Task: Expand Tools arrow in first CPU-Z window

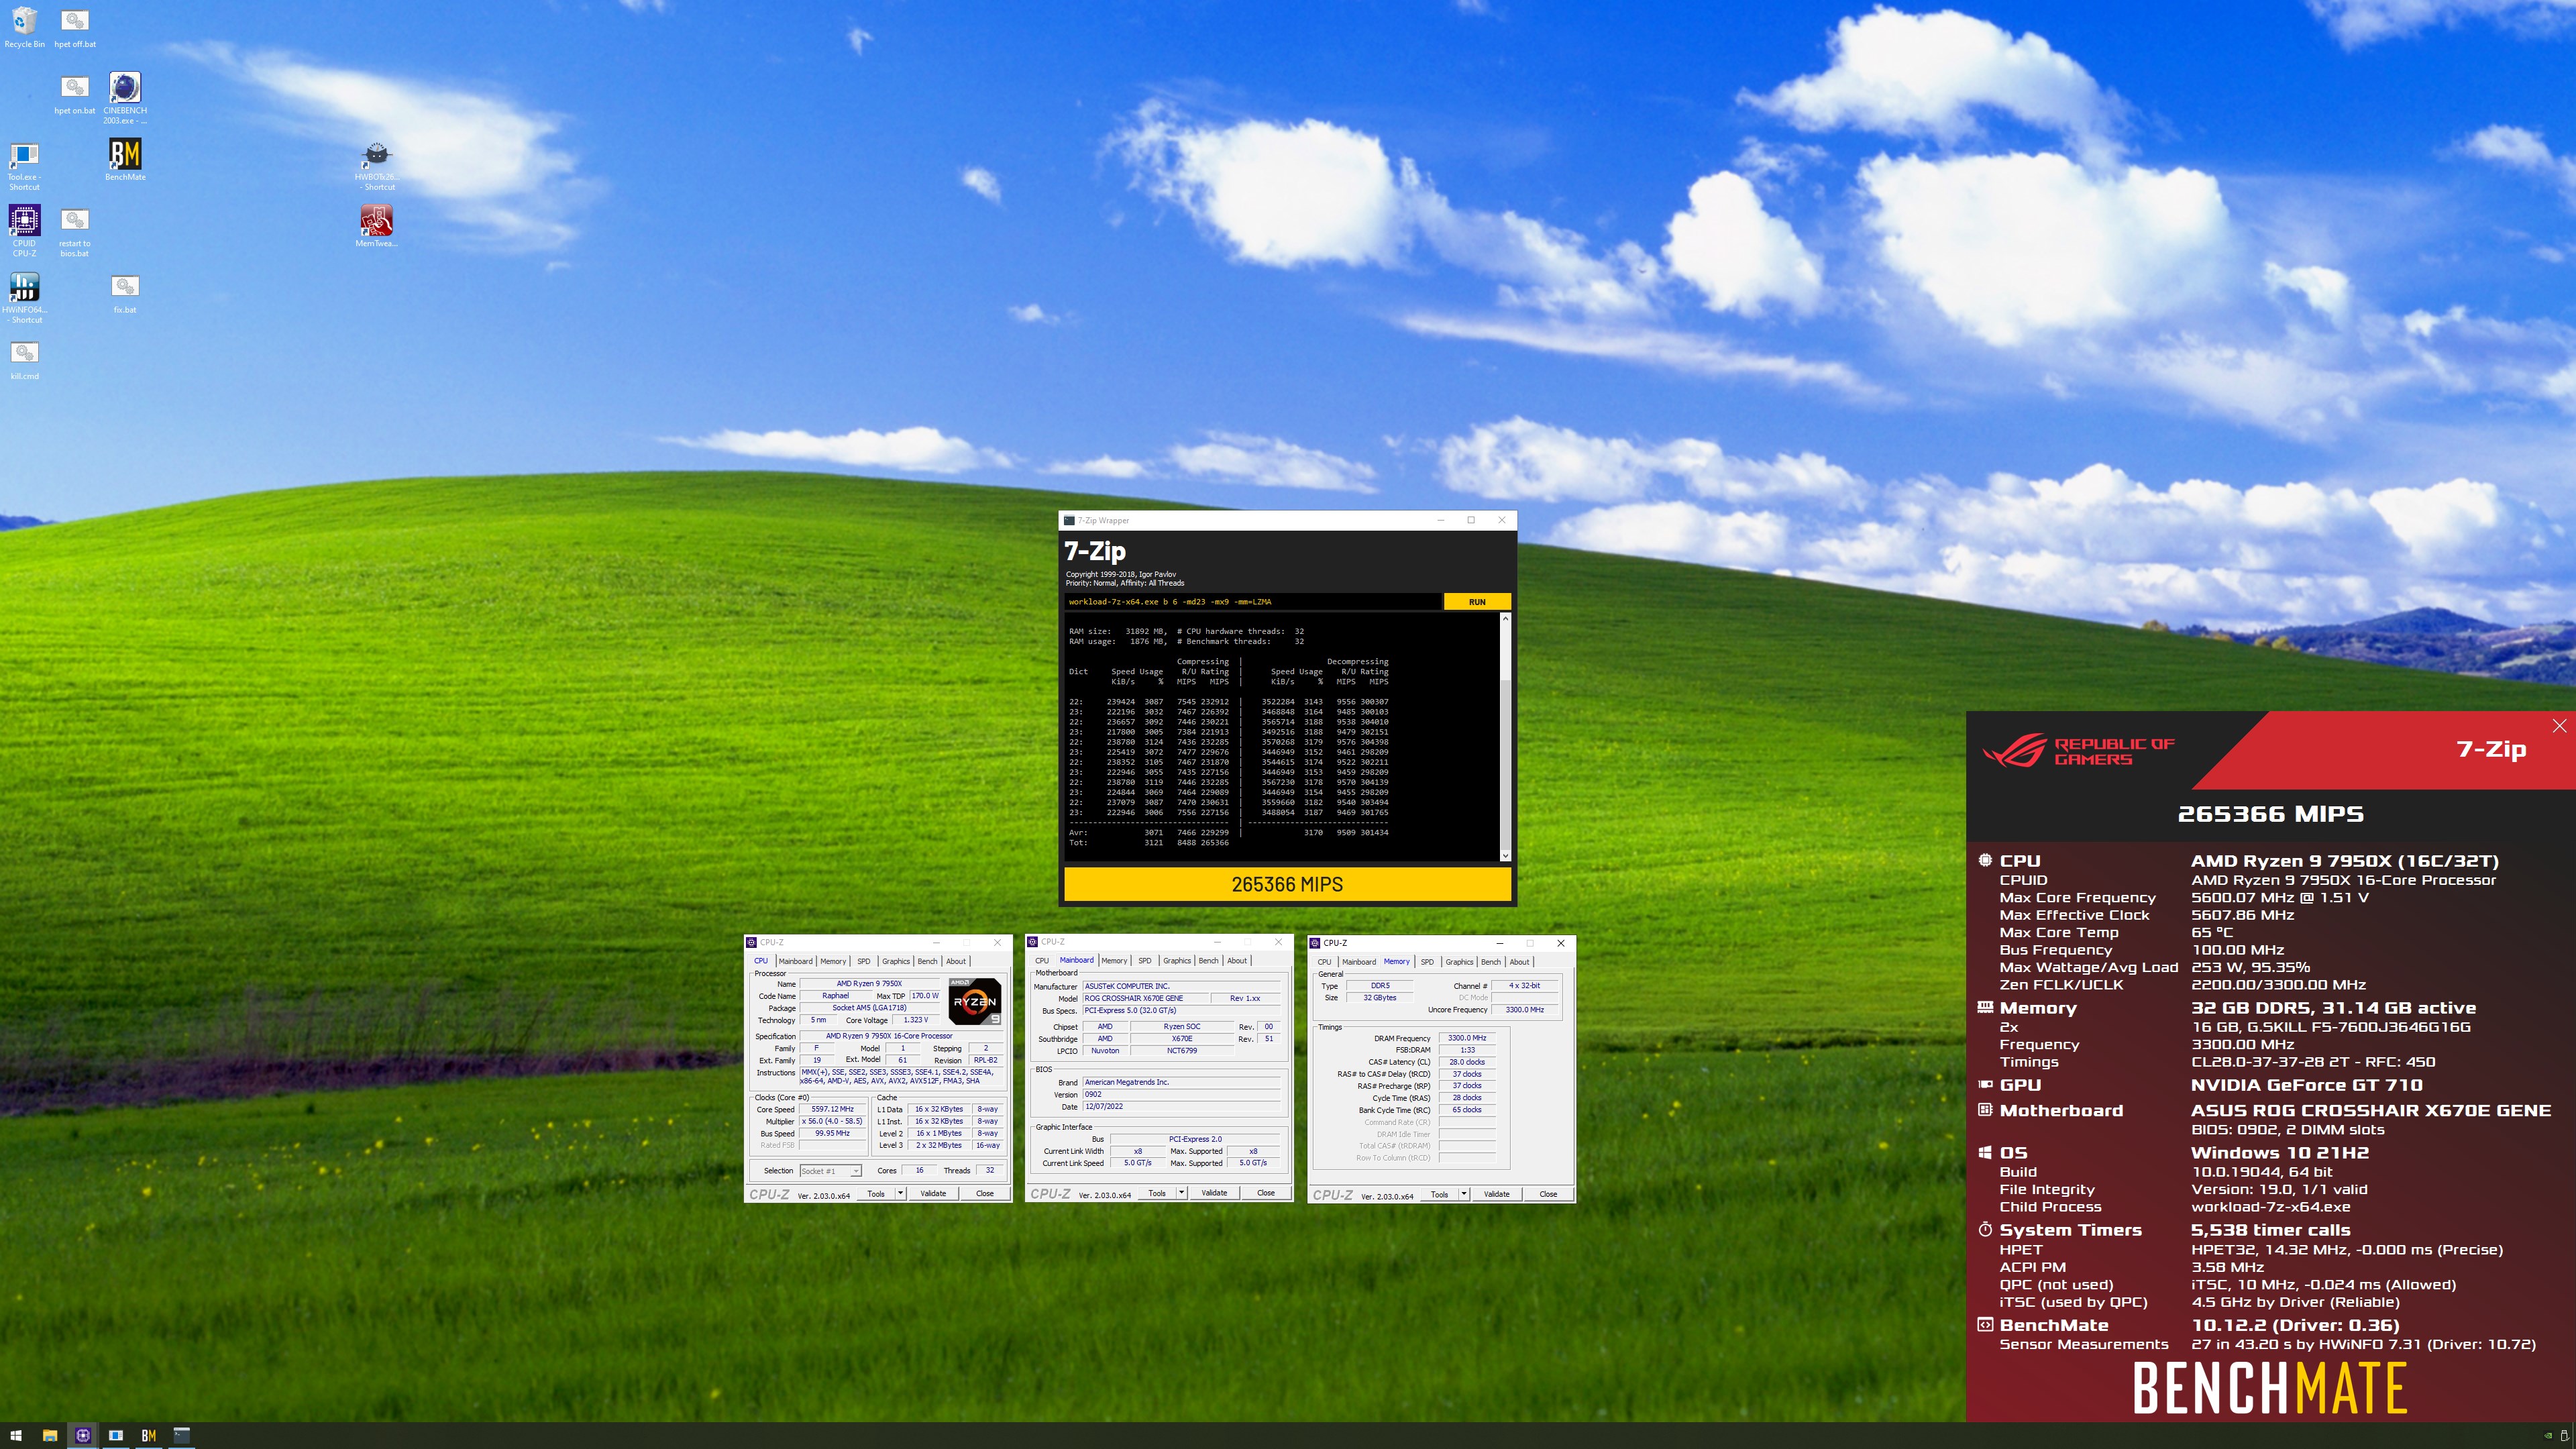Action: point(900,1193)
